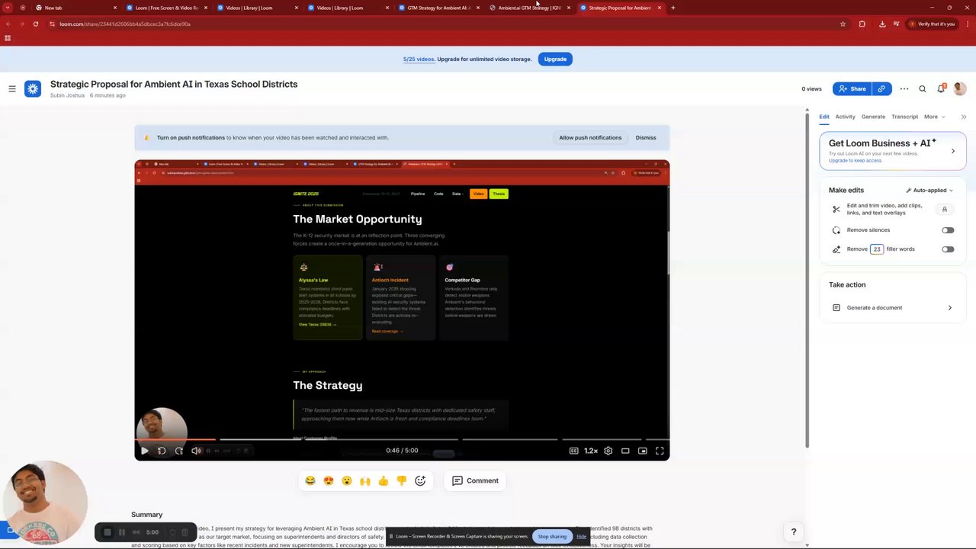This screenshot has width=976, height=549.
Task: Click the 23 filler words count box
Action: (877, 249)
